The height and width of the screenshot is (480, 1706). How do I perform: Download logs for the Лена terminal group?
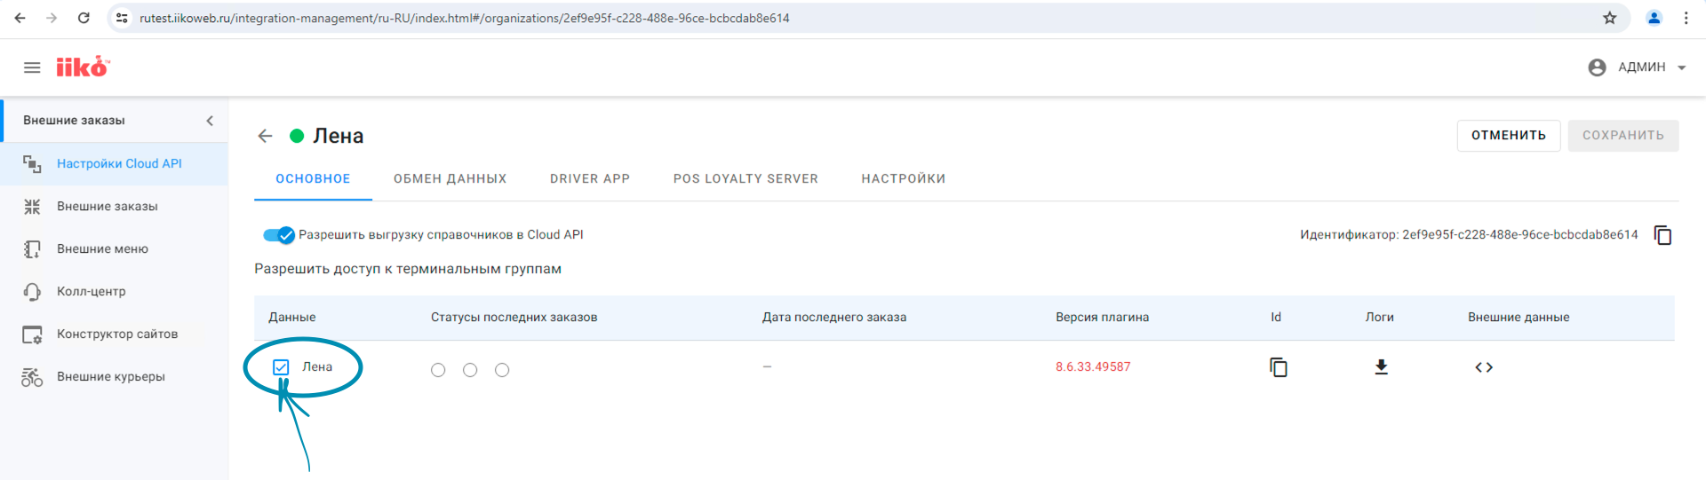[1381, 367]
